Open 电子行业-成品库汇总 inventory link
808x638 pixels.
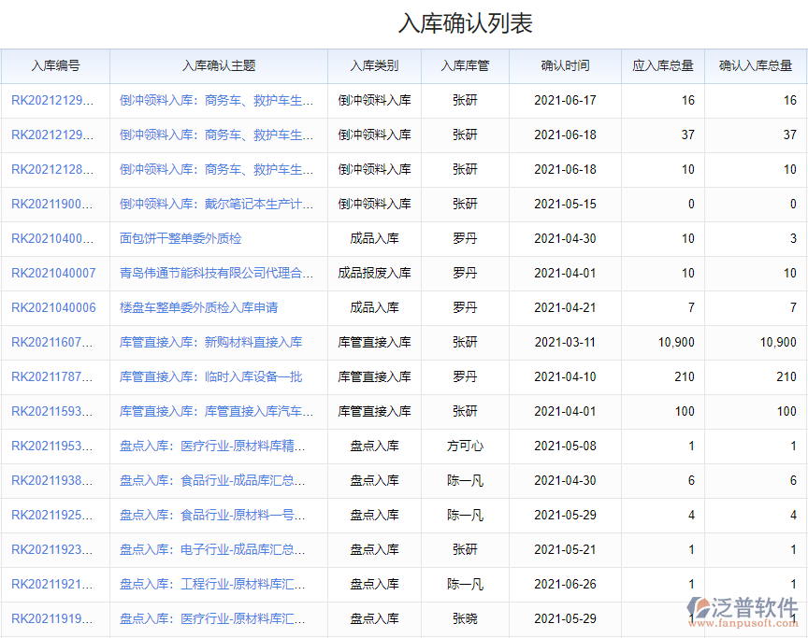[x=212, y=549]
